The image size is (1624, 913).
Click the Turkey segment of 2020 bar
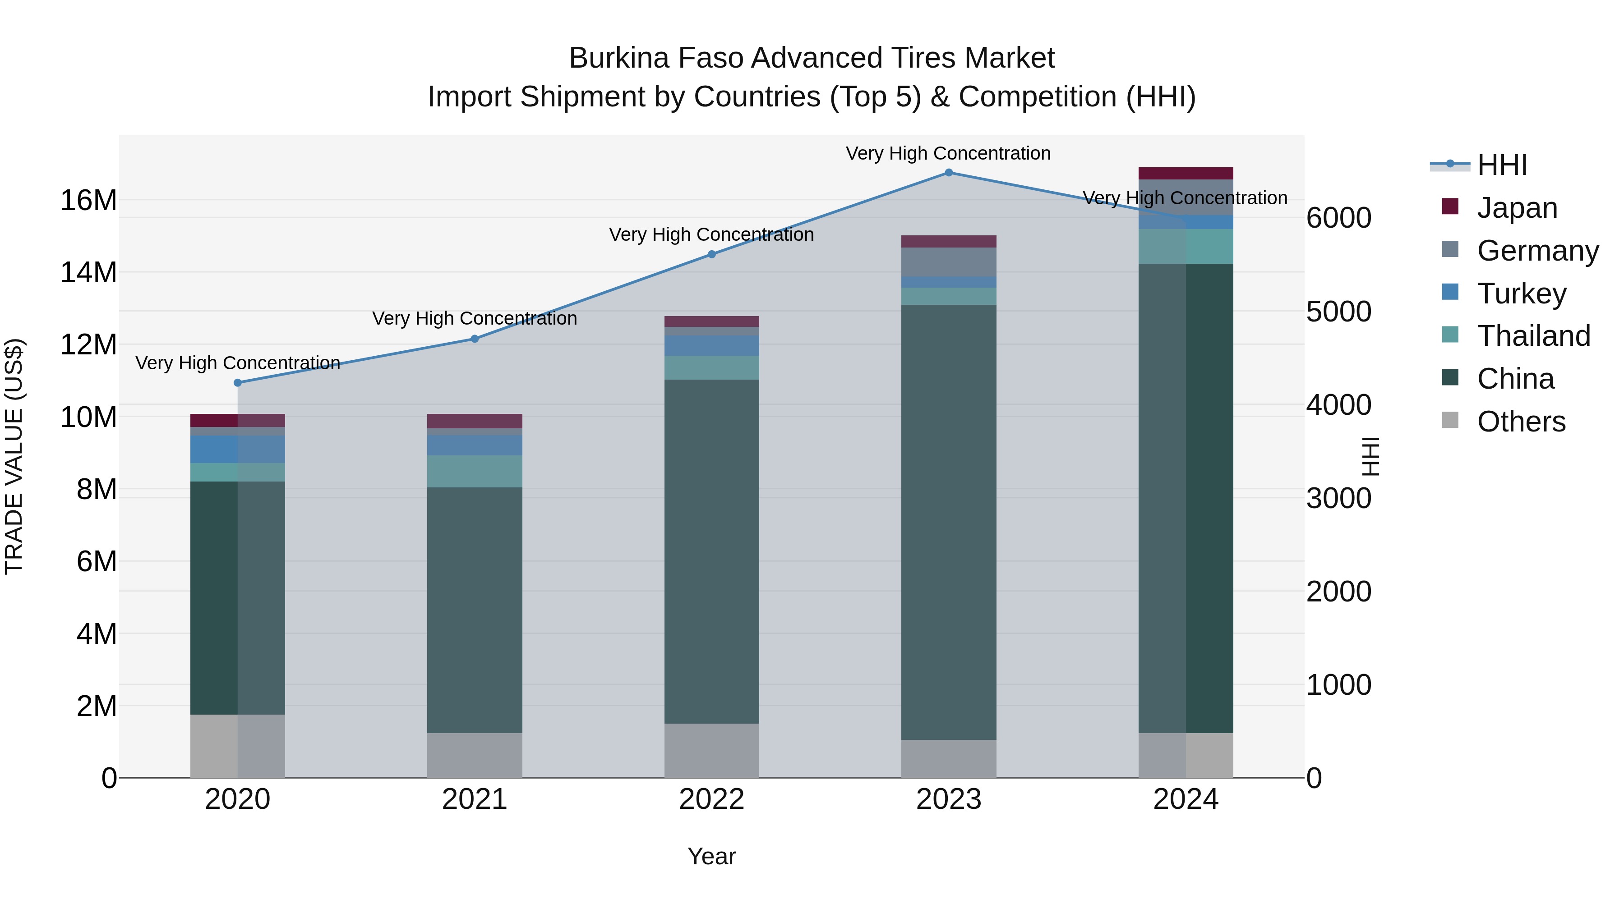coord(238,449)
